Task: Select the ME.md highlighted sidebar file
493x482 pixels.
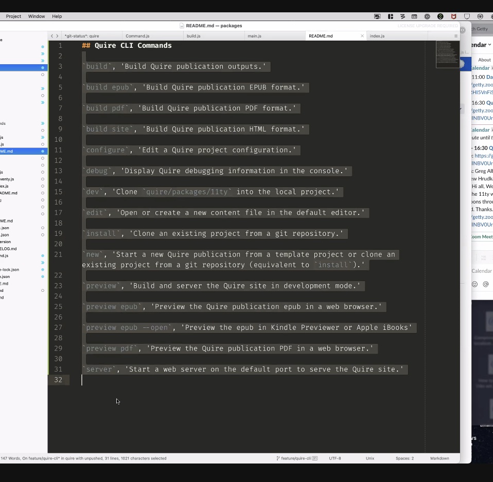Action: (x=24, y=152)
